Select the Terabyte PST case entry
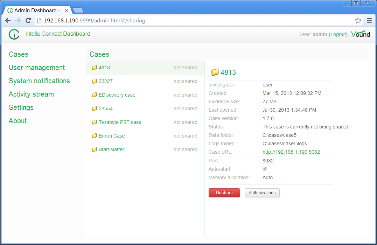 coord(120,122)
